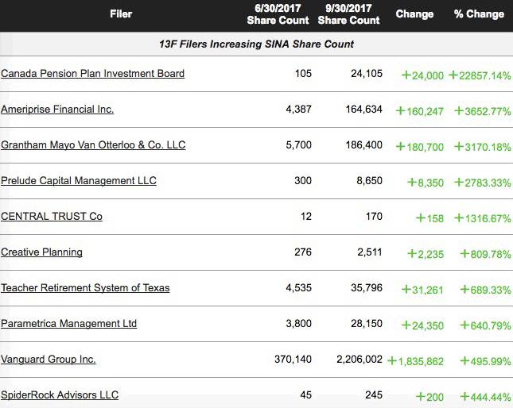
Task: Click the 4,535 share count
Action: click(299, 288)
